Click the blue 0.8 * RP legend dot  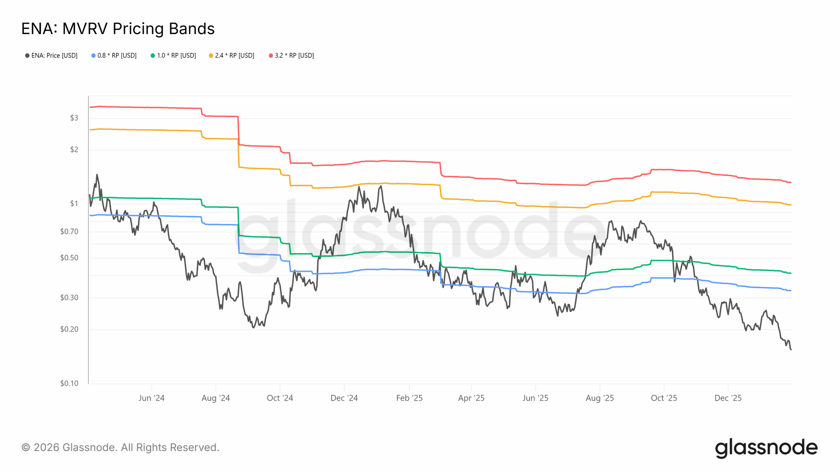[94, 56]
